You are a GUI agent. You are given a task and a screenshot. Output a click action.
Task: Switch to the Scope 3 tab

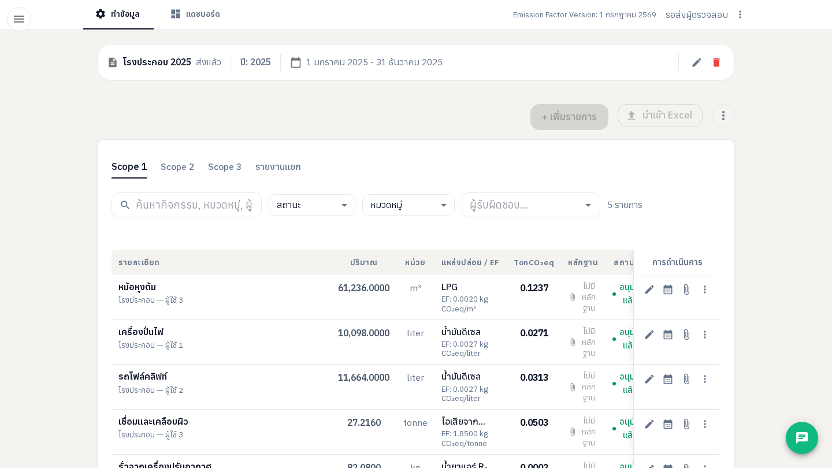pyautogui.click(x=225, y=167)
